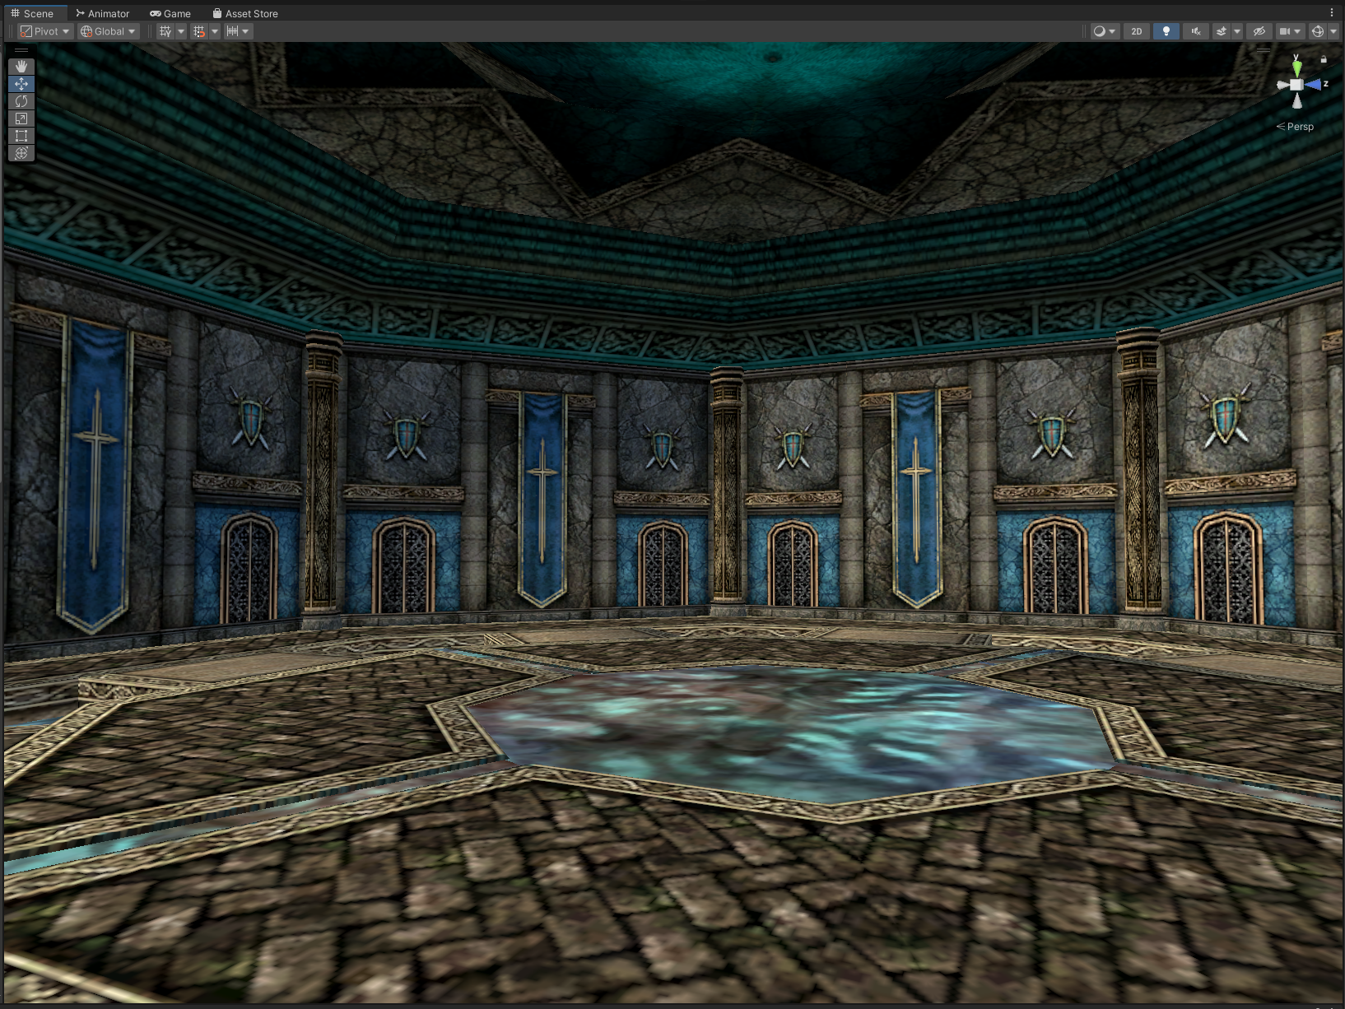The image size is (1345, 1009).
Task: Open the Scene window three-dot menu
Action: point(1332,12)
